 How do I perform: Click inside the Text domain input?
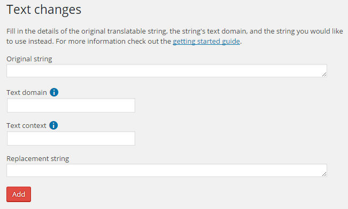click(71, 106)
